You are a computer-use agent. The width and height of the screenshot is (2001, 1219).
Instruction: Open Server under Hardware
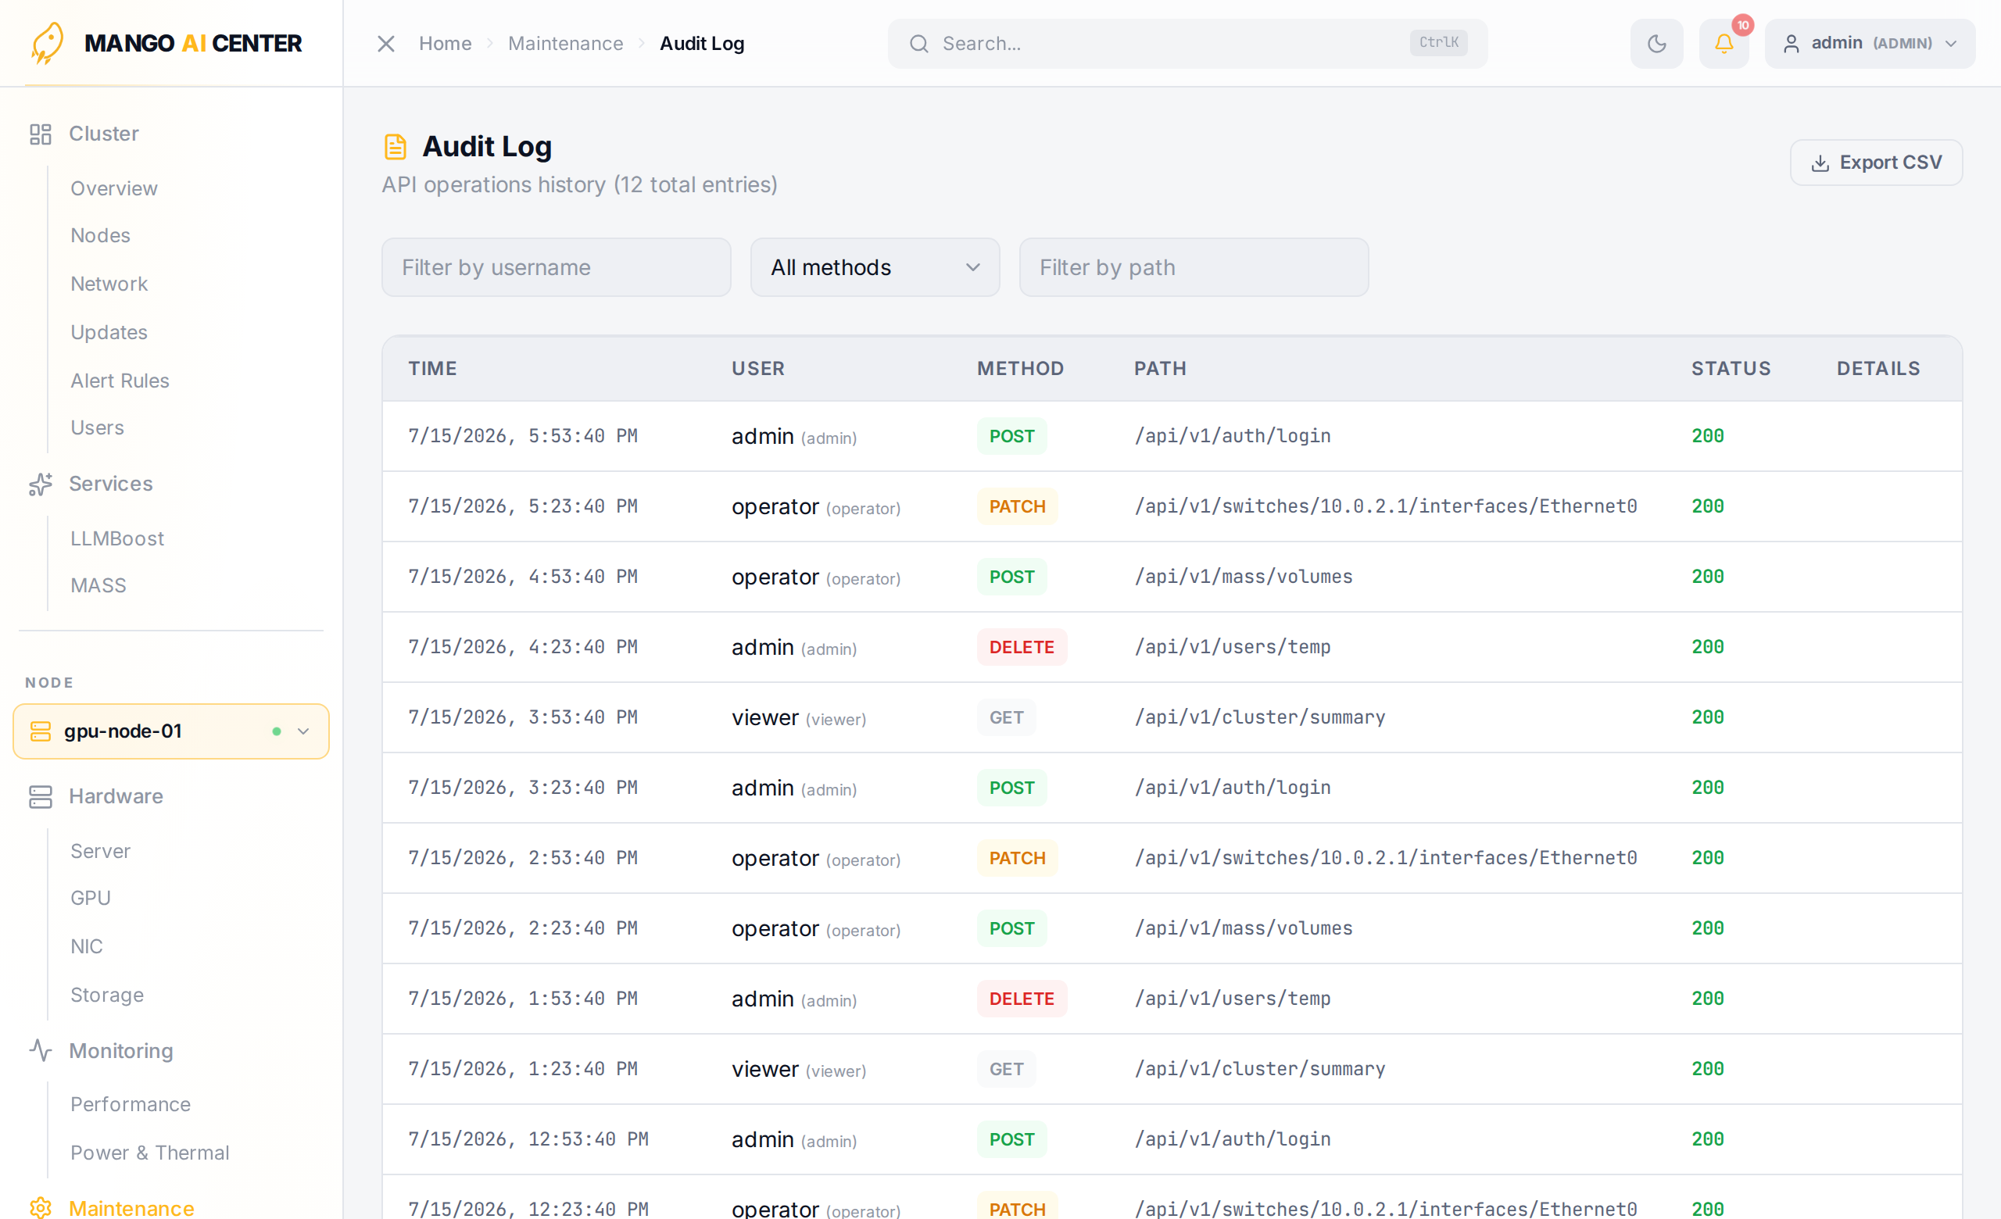(100, 852)
